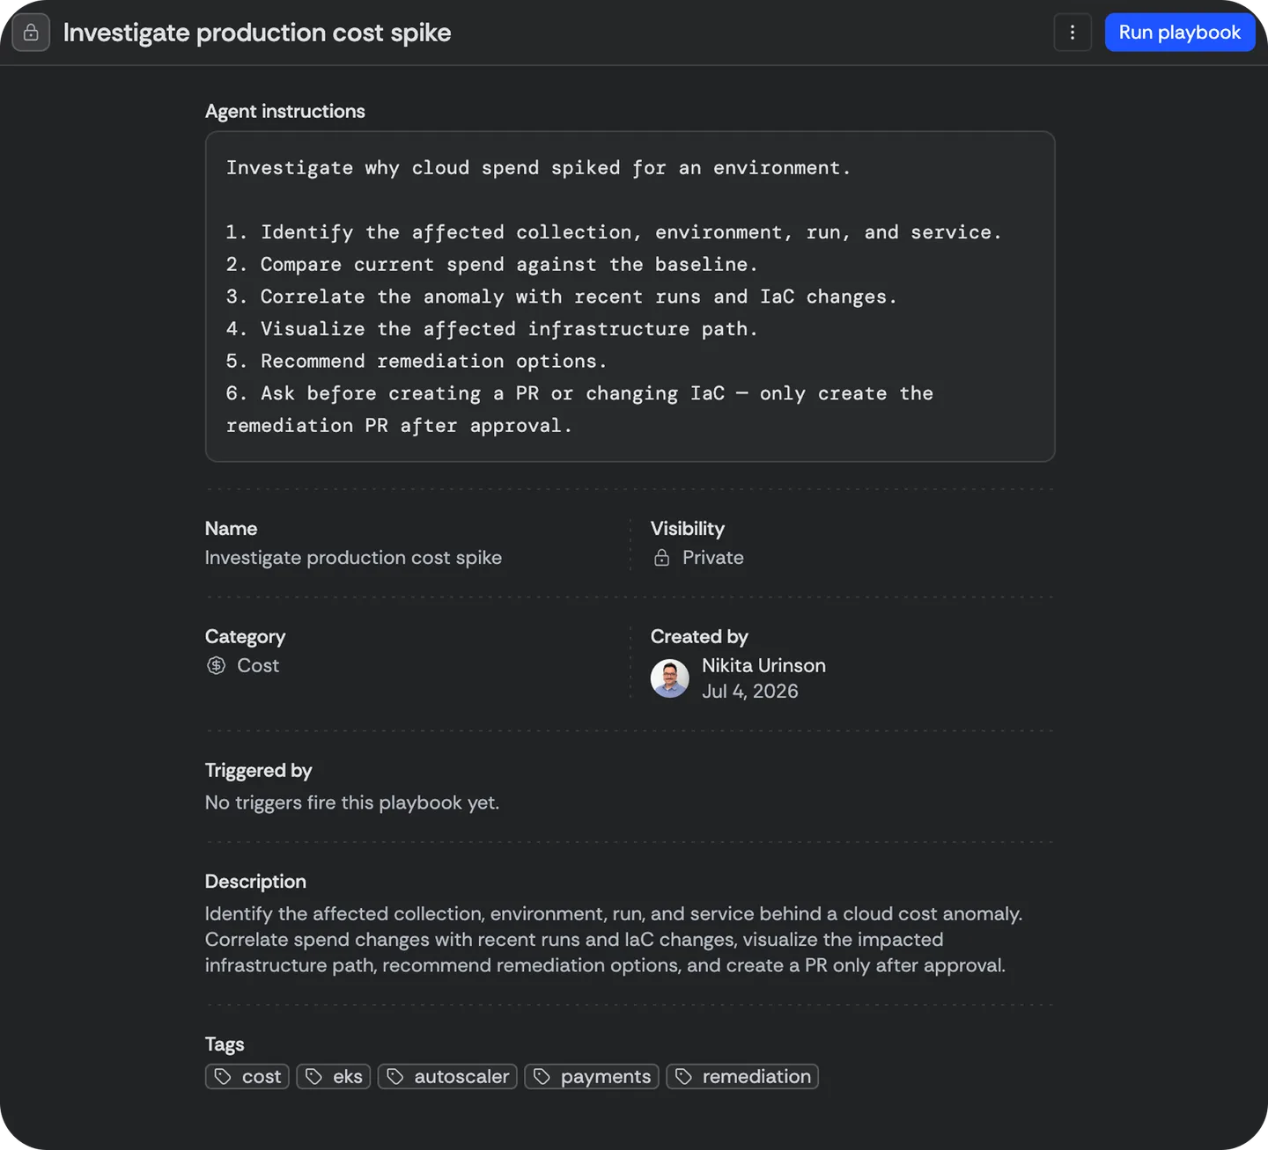This screenshot has width=1268, height=1150.
Task: Click the line '2. Compare current spend against the baseline.'
Action: click(491, 264)
